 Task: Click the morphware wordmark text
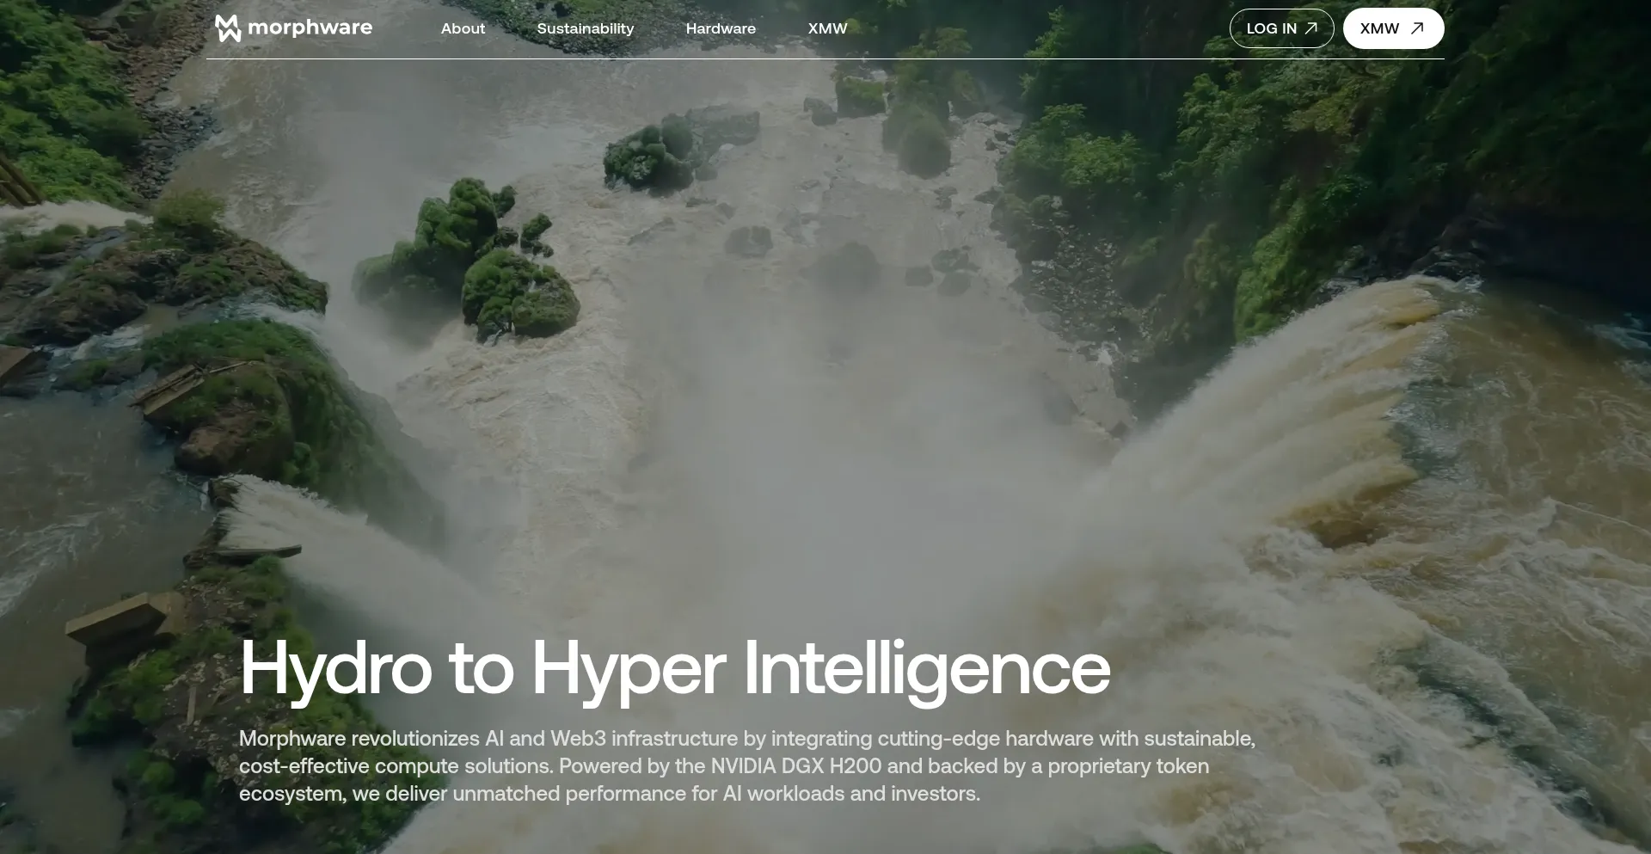[310, 28]
